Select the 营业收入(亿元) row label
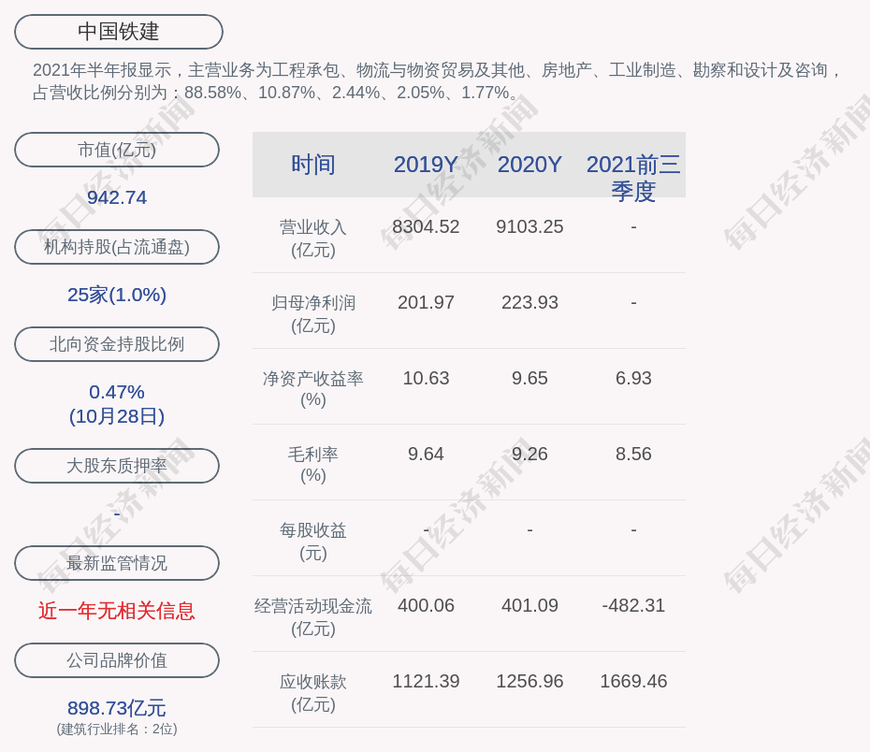 point(313,239)
